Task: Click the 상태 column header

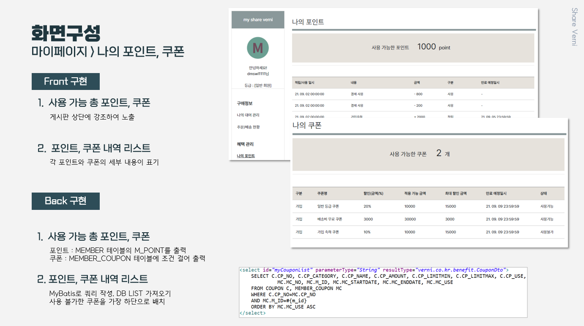Action: pos(544,193)
